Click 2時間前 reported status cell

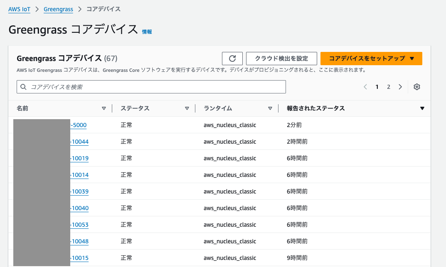click(x=297, y=142)
